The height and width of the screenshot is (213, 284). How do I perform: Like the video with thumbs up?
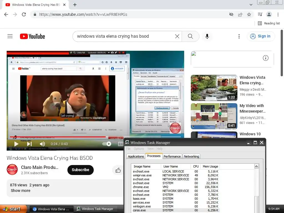pos(118,170)
